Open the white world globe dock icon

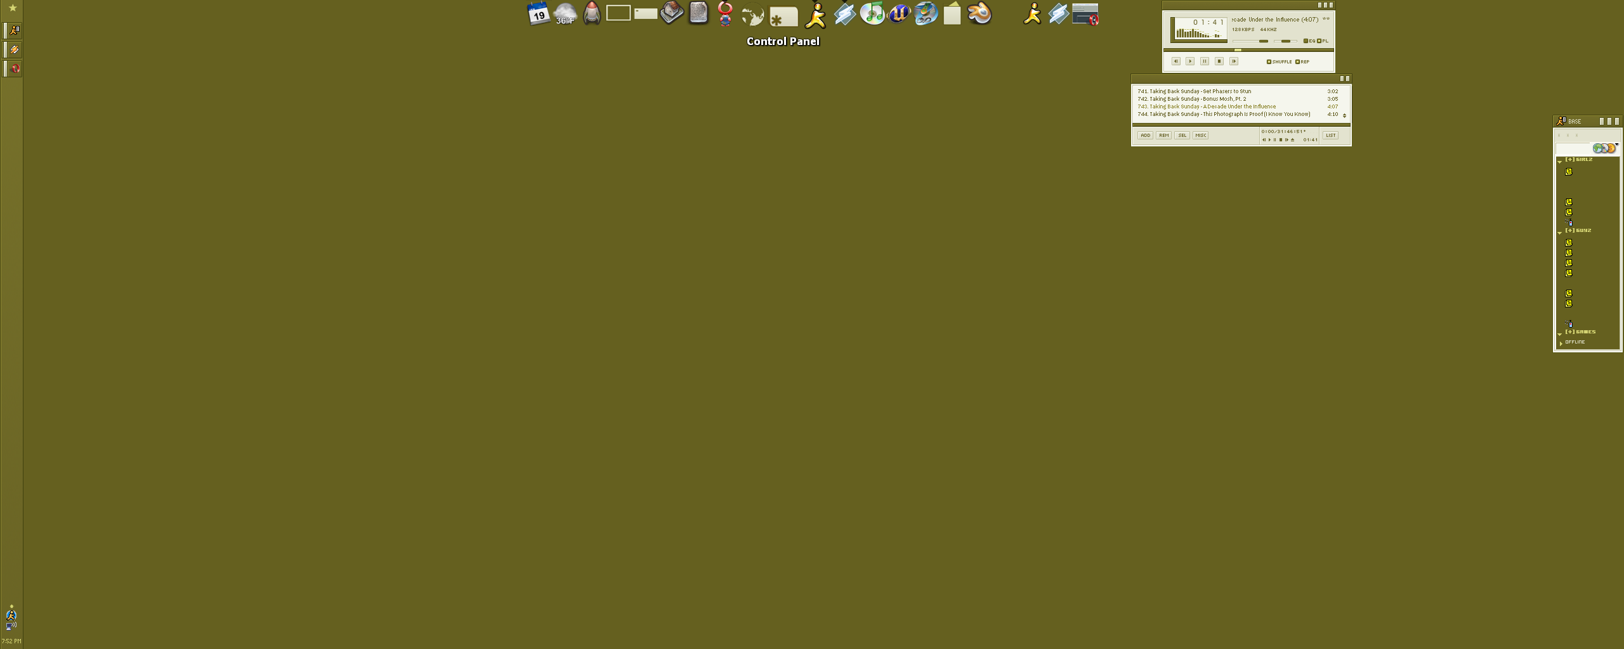(x=752, y=15)
